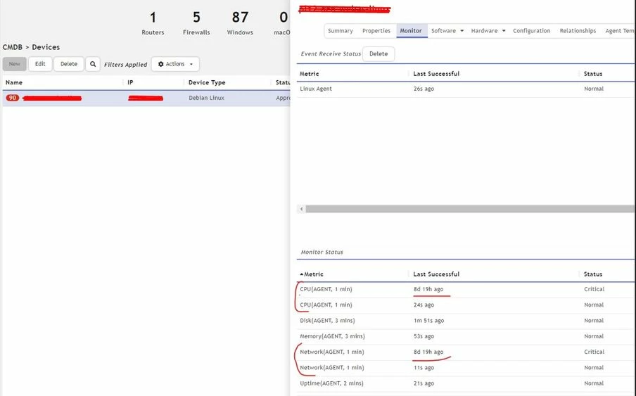Open the Relationships tab
The height and width of the screenshot is (396, 636).
pyautogui.click(x=578, y=31)
